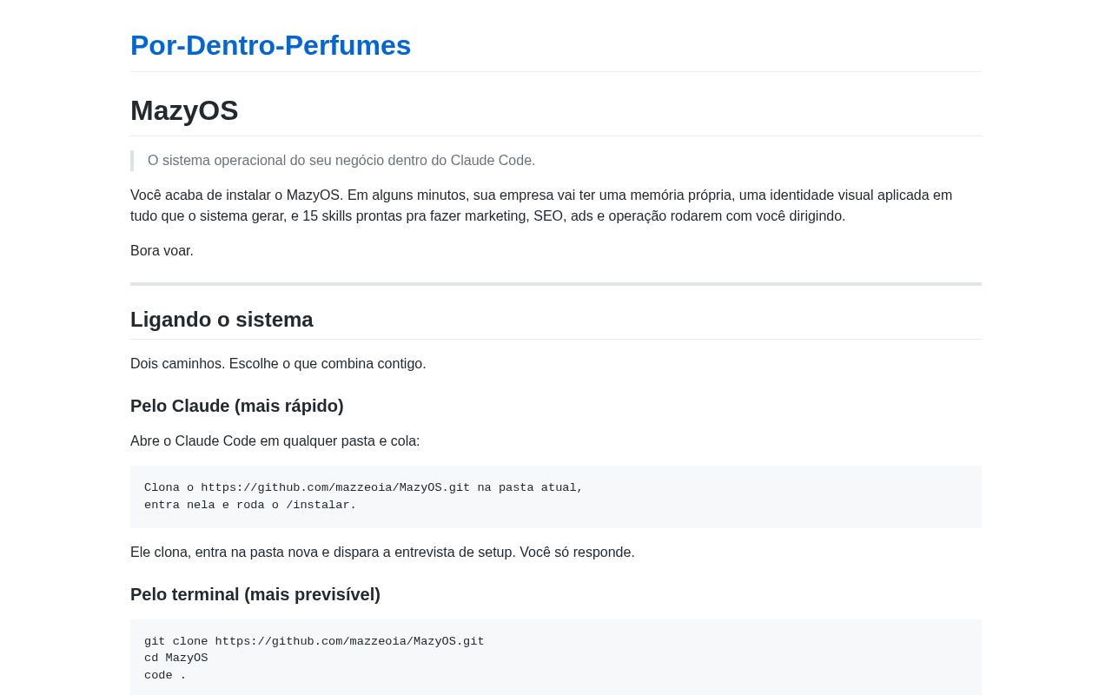Click the MazyOS main heading
Image resolution: width=1112 pixels, height=695 pixels.
pos(184,110)
